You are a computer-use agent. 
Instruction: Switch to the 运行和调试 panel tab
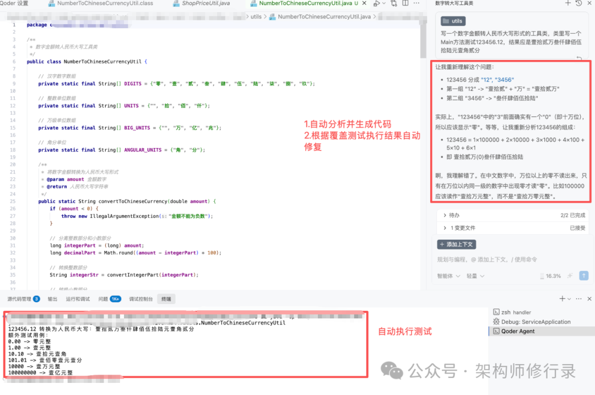78,299
